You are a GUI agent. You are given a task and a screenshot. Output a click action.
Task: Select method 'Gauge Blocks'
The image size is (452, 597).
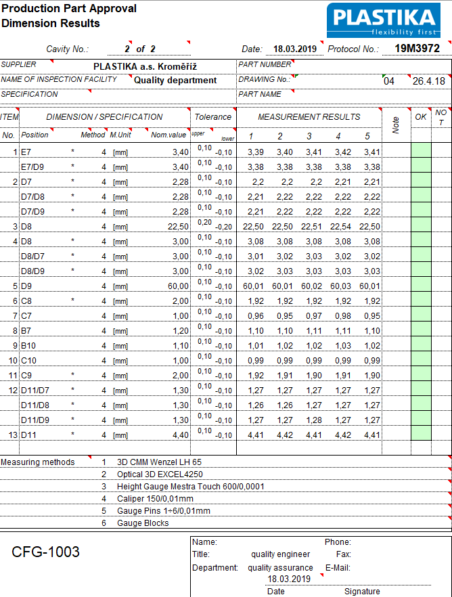143,523
